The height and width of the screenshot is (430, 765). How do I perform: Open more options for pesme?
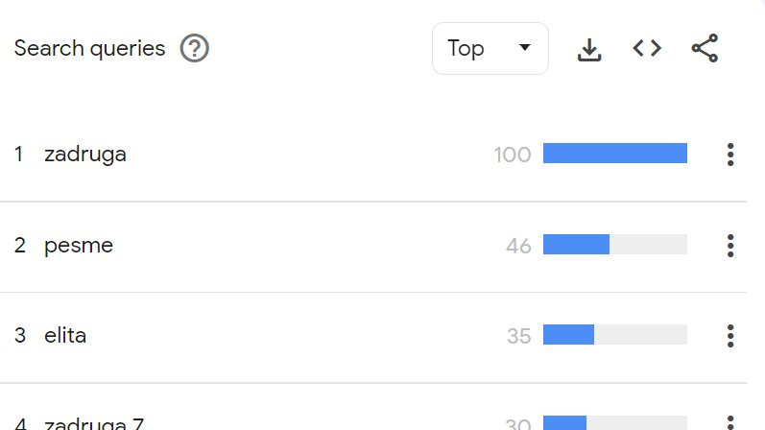click(x=730, y=246)
